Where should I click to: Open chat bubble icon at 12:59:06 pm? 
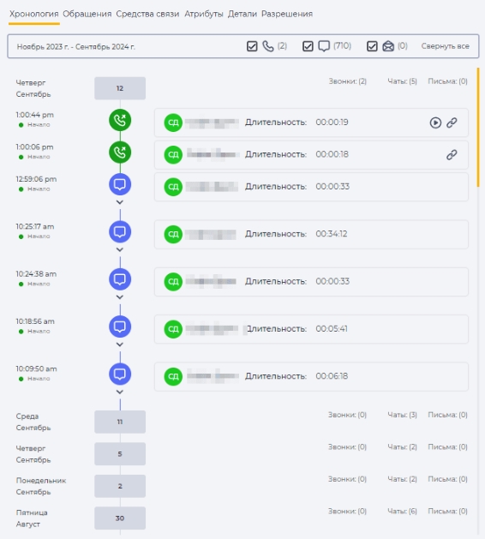pyautogui.click(x=120, y=184)
